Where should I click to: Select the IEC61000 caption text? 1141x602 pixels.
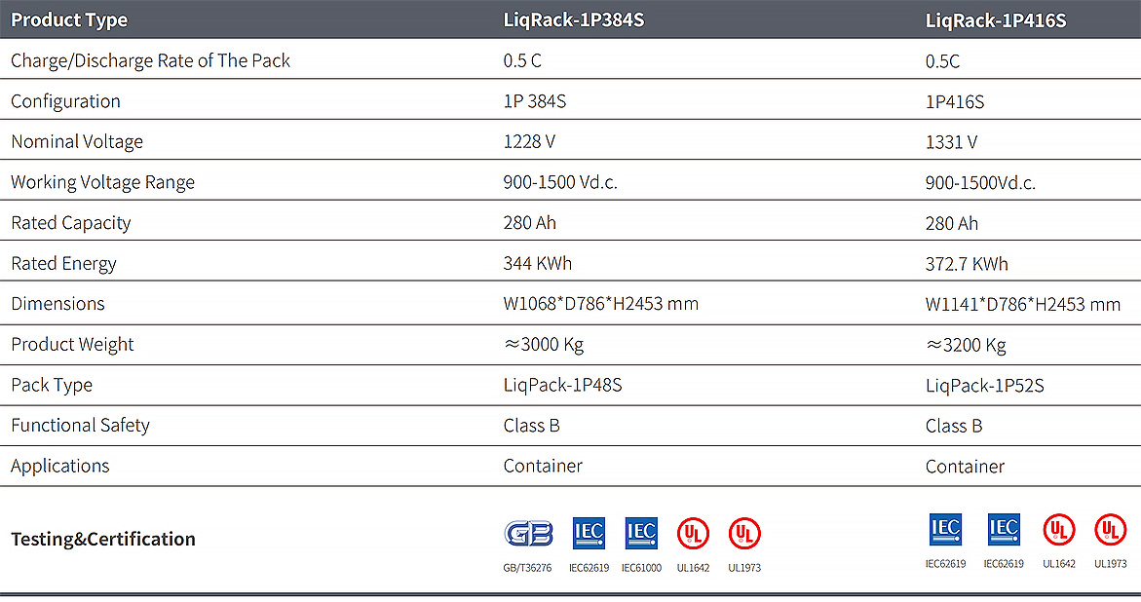pos(641,568)
